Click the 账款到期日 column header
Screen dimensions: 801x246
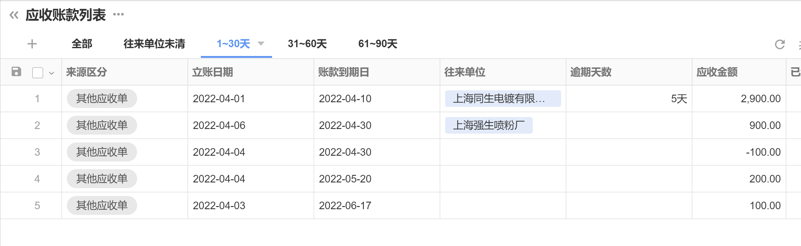point(344,72)
